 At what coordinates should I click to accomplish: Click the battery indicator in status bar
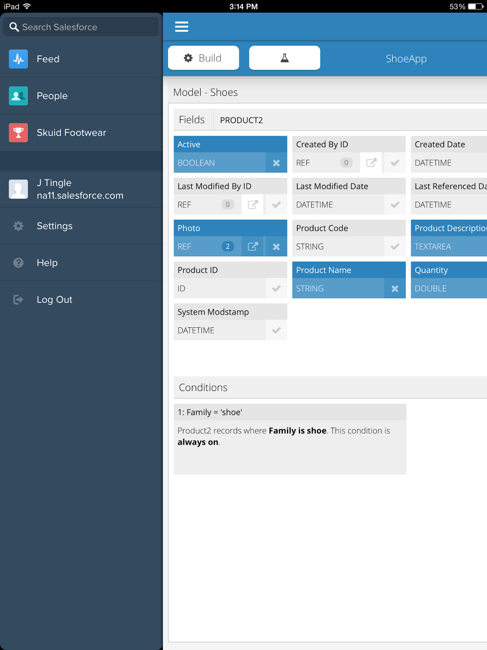476,6
